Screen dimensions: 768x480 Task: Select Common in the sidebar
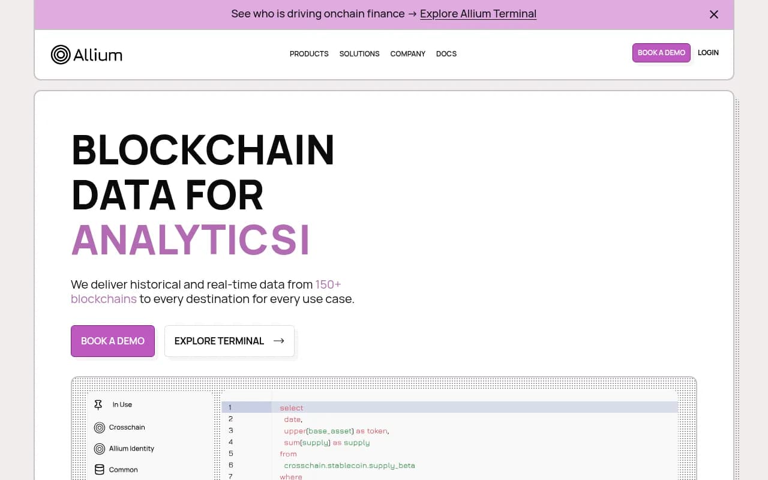pos(124,470)
